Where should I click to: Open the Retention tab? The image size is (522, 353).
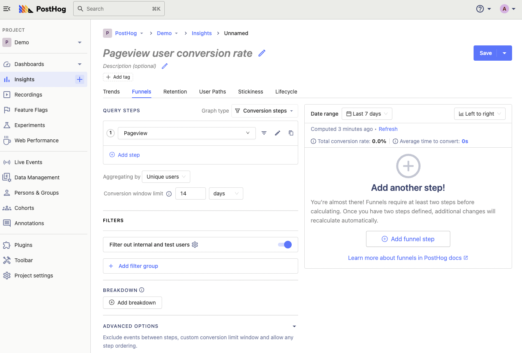pos(175,92)
